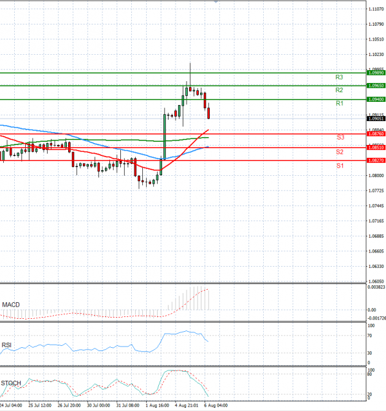Click the RSI indicator label
This screenshot has width=386, height=411.
point(6,345)
